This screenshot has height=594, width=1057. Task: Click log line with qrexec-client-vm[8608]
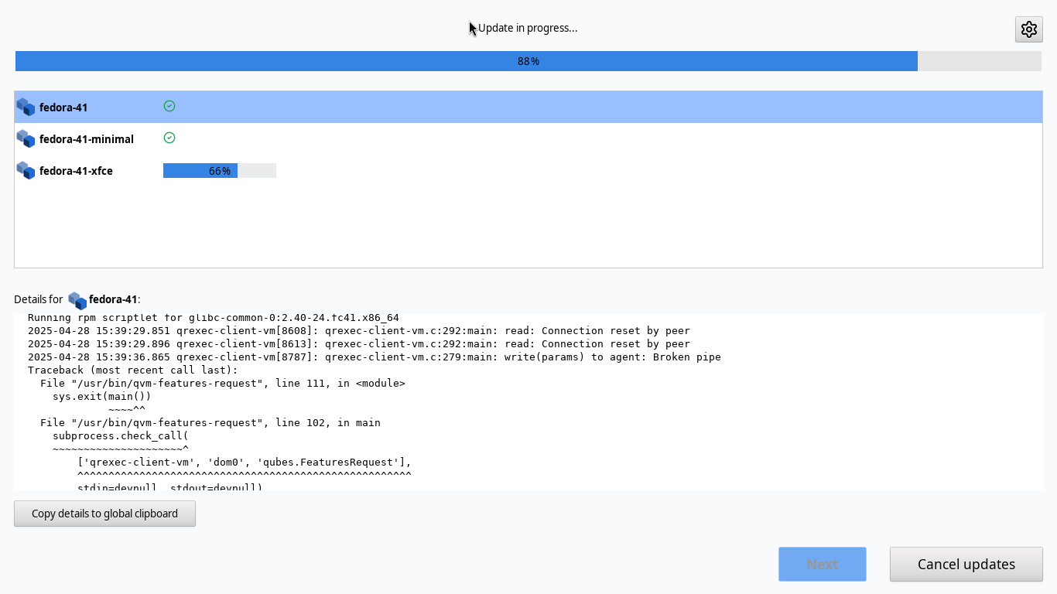[359, 330]
